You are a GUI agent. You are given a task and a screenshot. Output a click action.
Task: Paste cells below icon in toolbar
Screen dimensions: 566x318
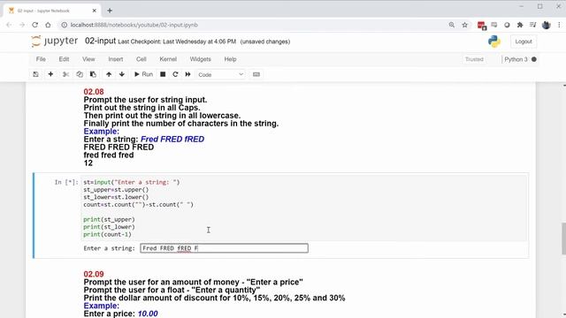93,74
